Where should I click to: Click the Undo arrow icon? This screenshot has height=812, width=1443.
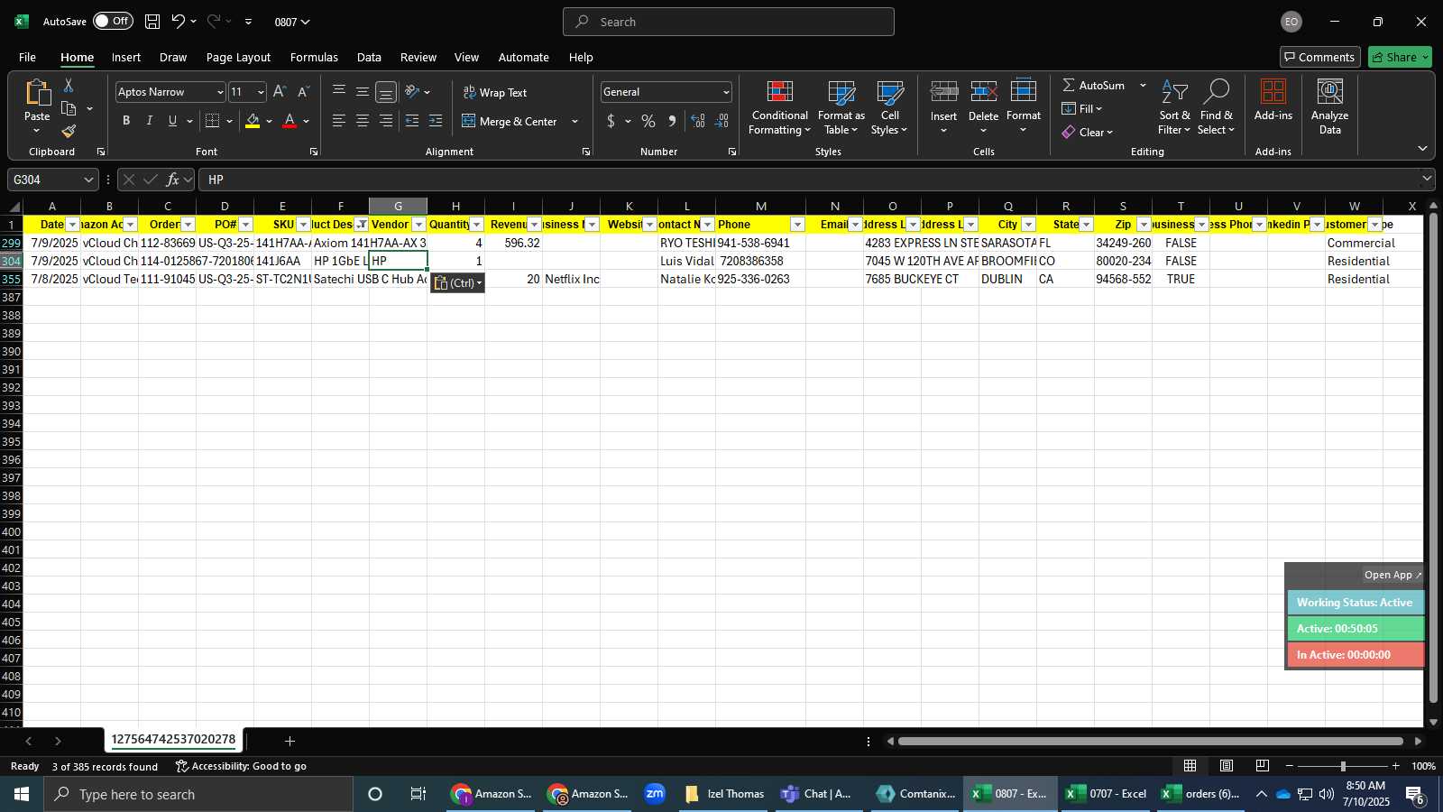(178, 22)
